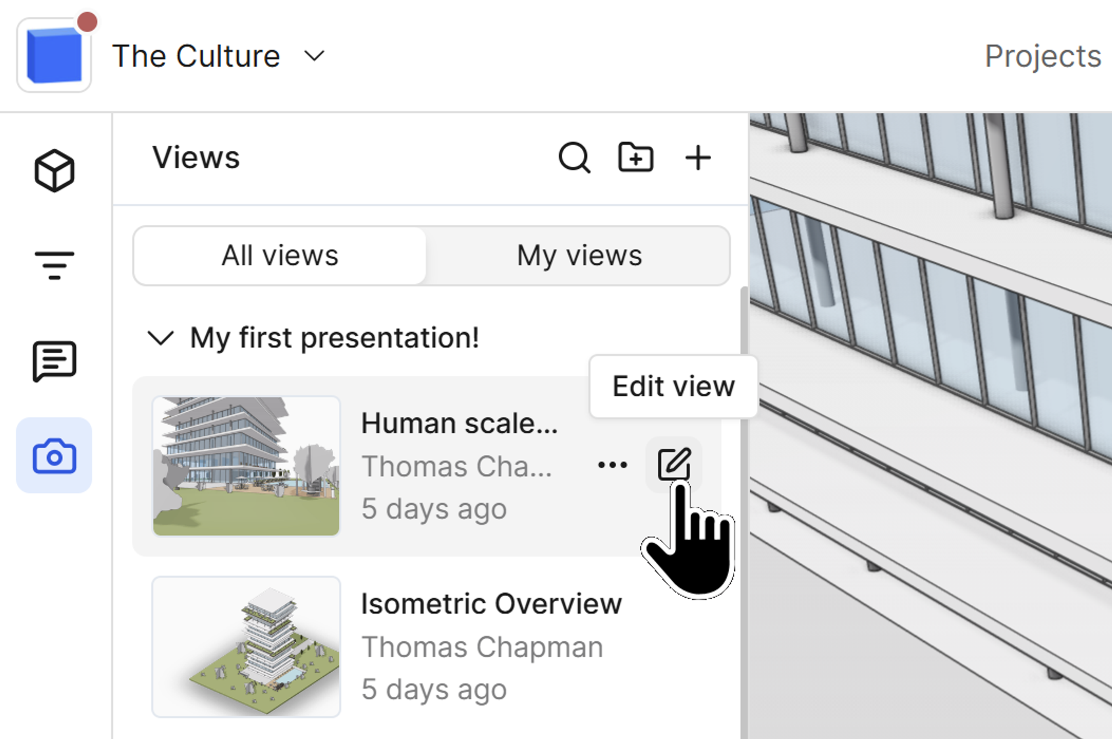Click the Edit view pencil icon
Image resolution: width=1112 pixels, height=739 pixels.
(674, 465)
